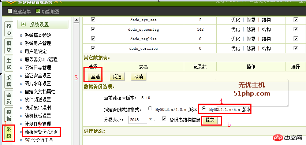
Task: Open the 采集 sidebar tab
Action: [x=9, y=81]
